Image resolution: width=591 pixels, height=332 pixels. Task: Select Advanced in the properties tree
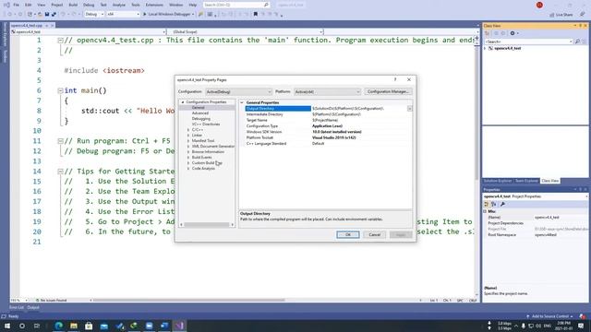(x=200, y=113)
